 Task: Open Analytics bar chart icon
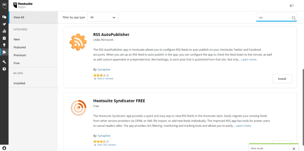(4, 31)
